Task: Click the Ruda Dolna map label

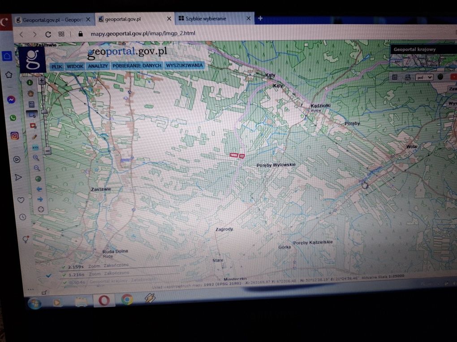Action: (x=115, y=251)
